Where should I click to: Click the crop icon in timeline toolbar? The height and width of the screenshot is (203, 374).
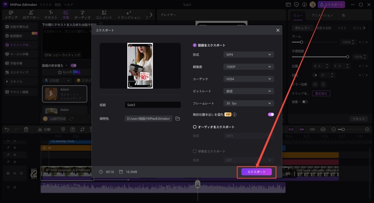point(82,129)
